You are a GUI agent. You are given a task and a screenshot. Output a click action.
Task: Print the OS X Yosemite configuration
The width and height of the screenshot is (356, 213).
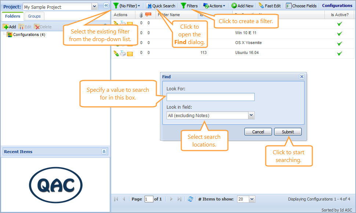123,43
